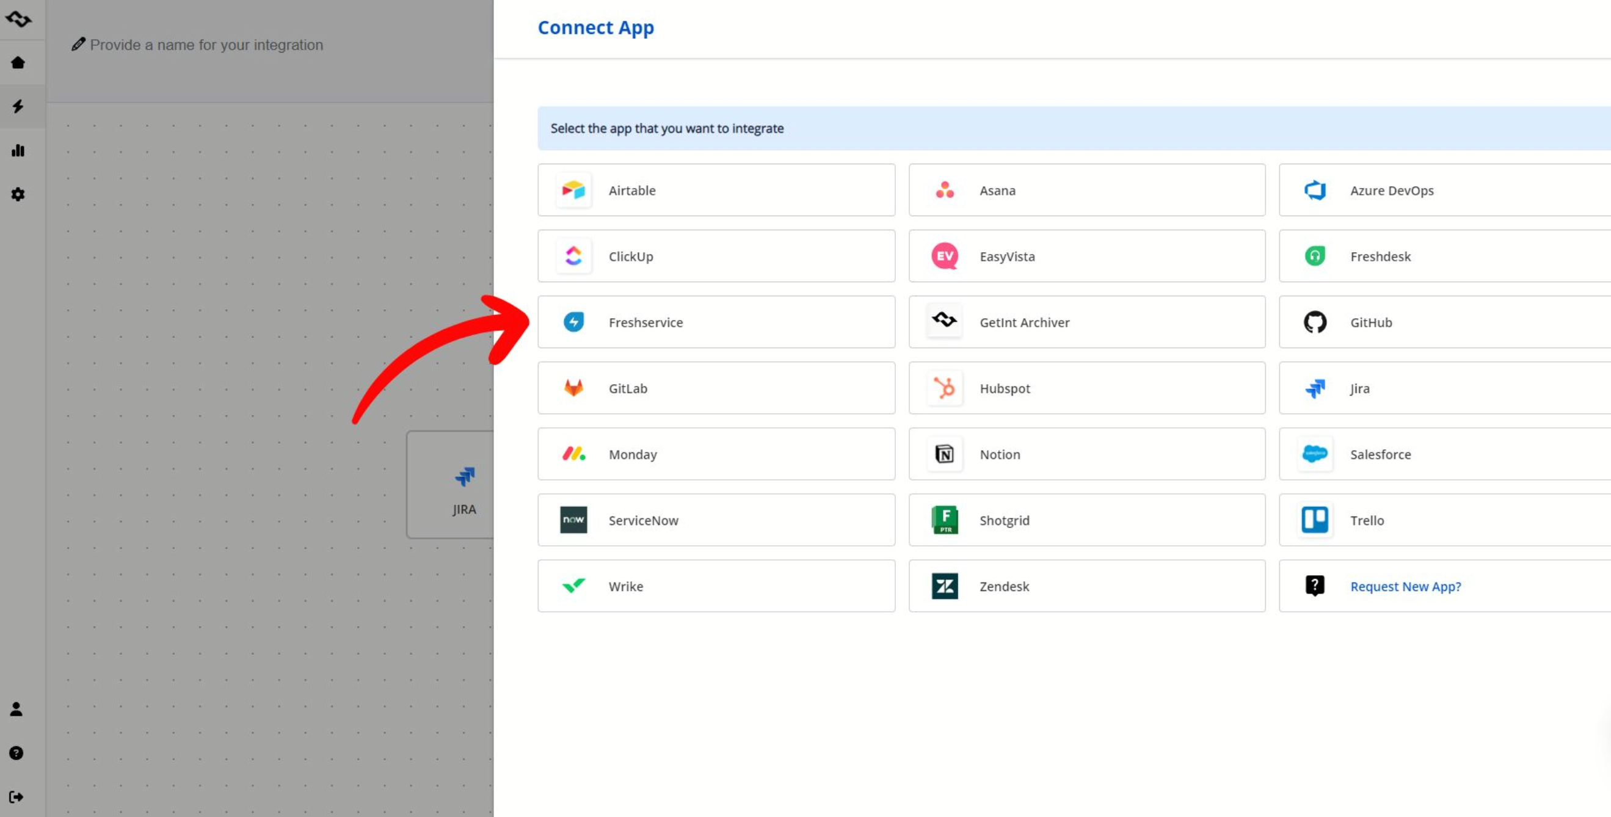Viewport: 1611px width, 817px height.
Task: Choose the ClickUp app label
Action: pos(631,256)
